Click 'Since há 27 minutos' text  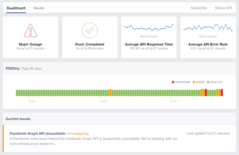(x=31, y=48)
